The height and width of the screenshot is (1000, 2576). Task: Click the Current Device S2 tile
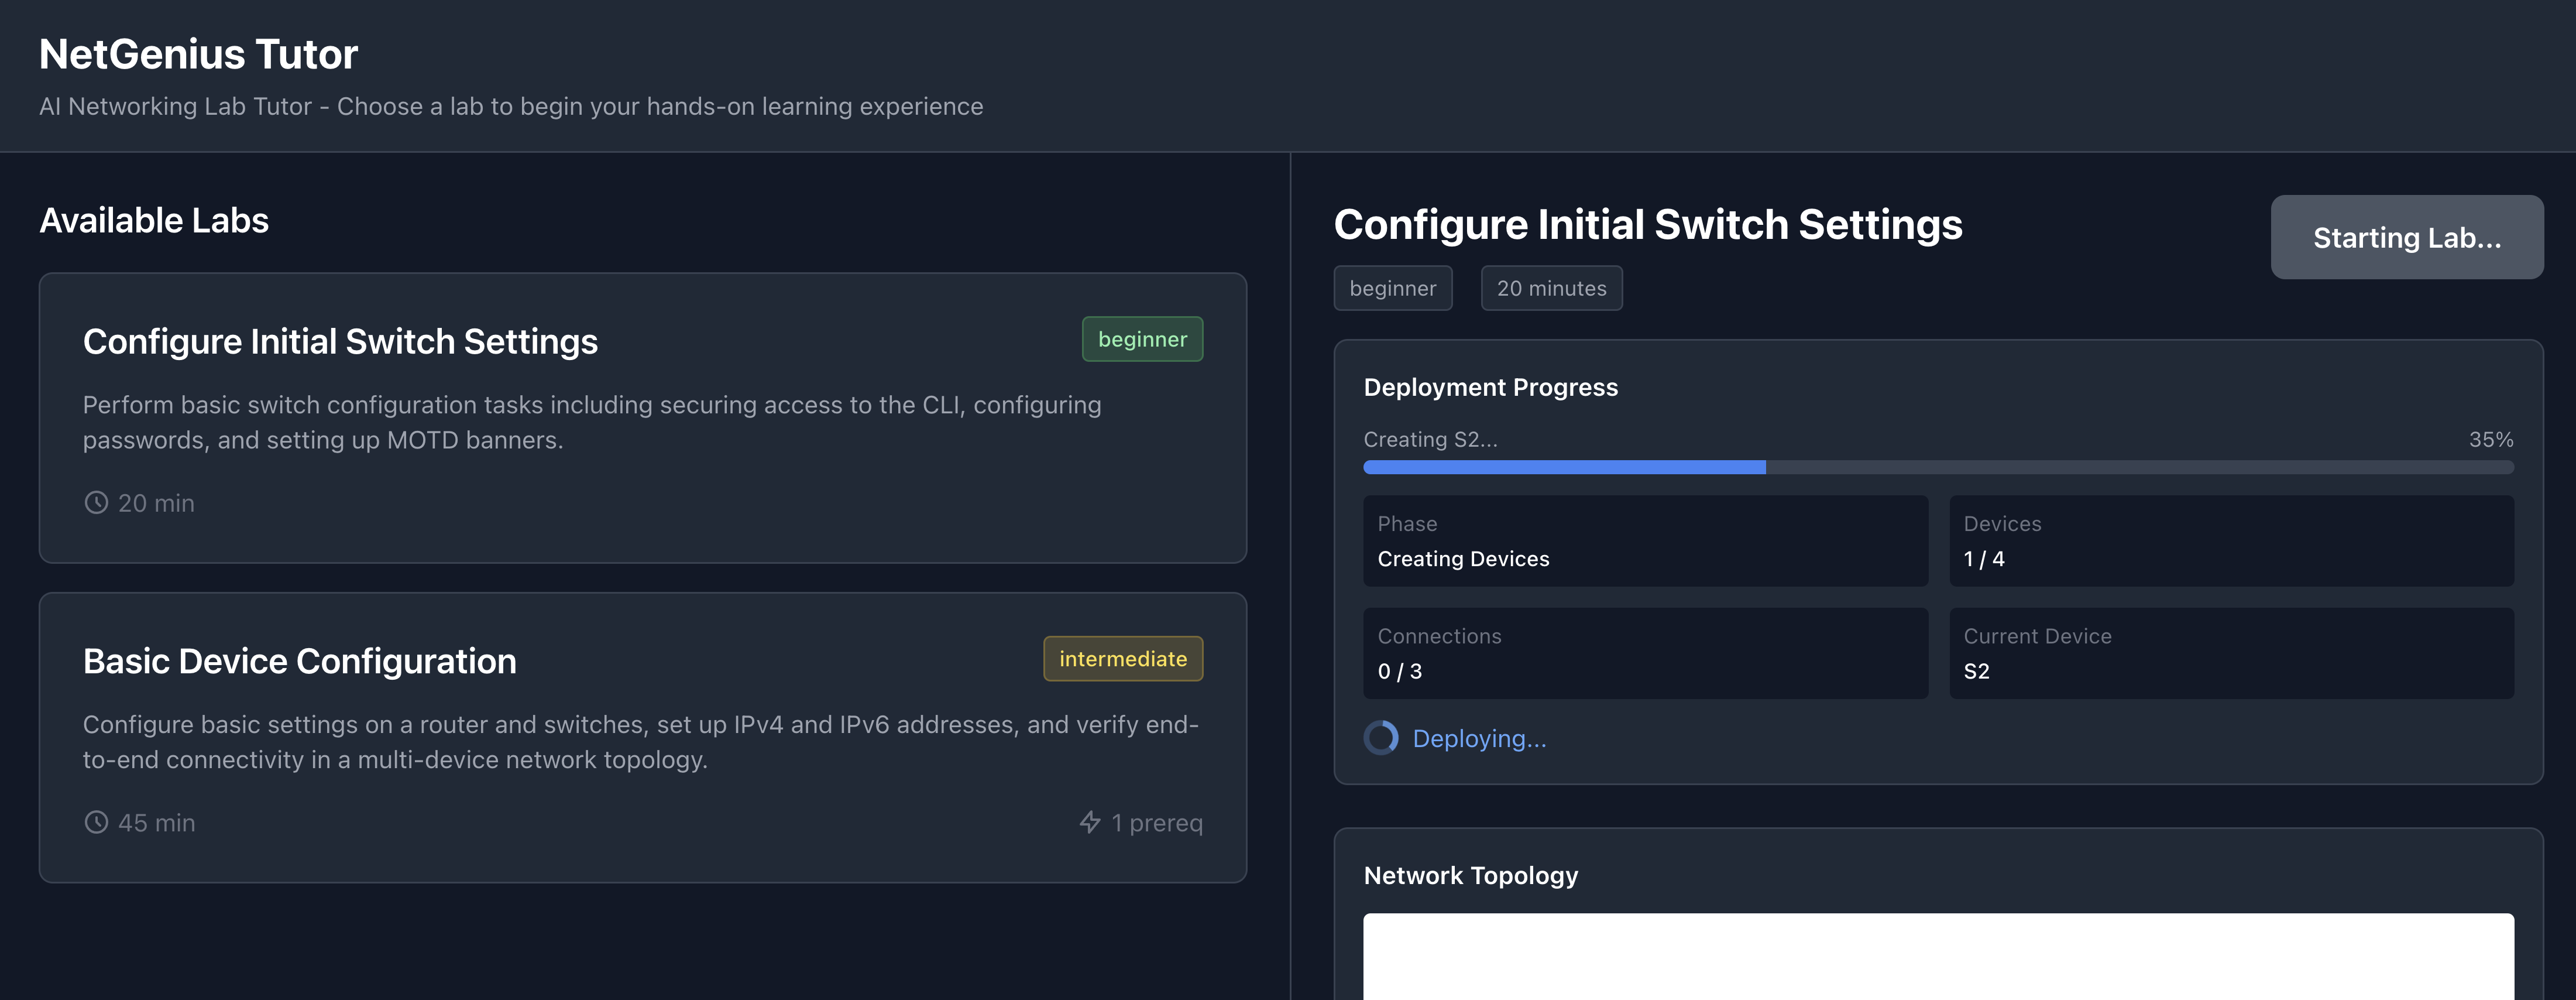[x=2231, y=653]
